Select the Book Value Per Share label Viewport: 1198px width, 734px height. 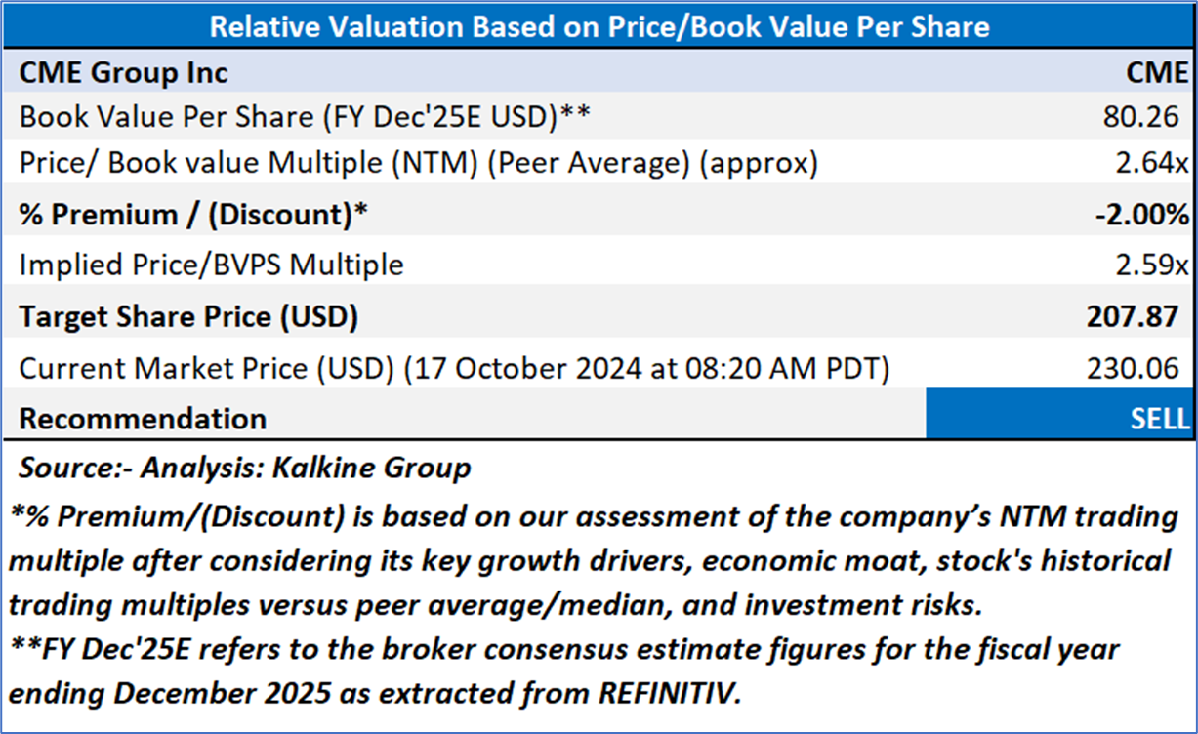pos(306,117)
